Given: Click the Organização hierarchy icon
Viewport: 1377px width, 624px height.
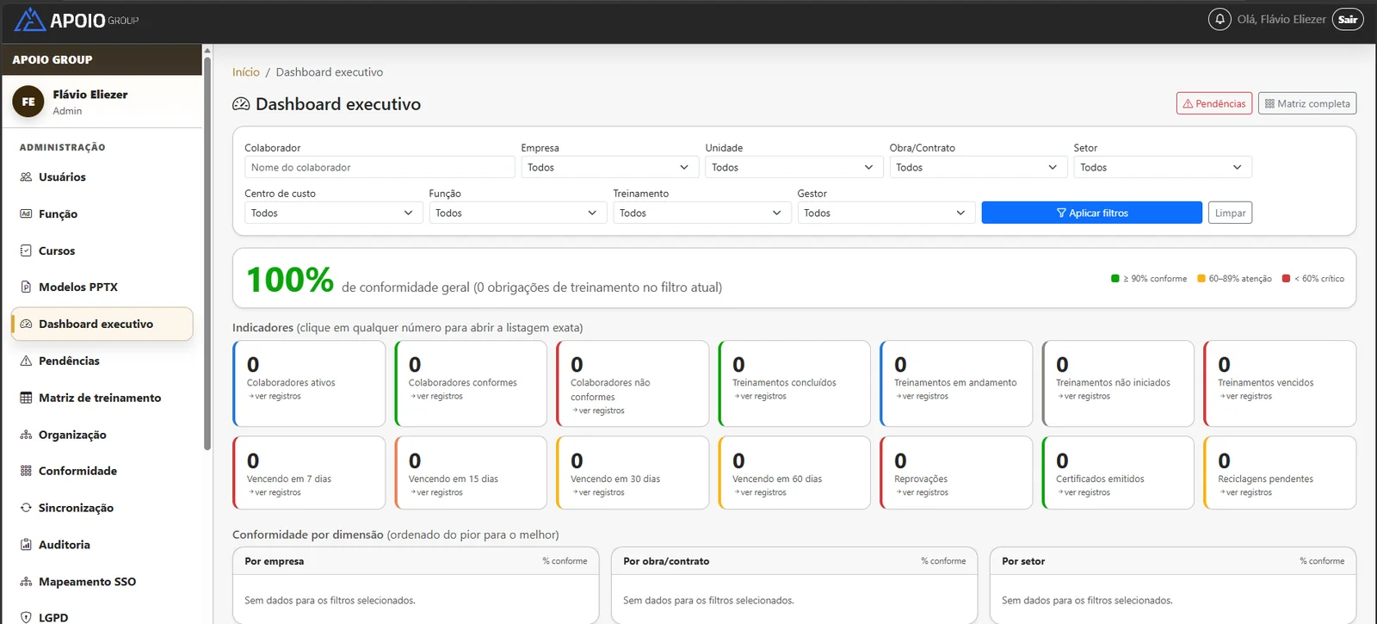Looking at the screenshot, I should coord(26,436).
